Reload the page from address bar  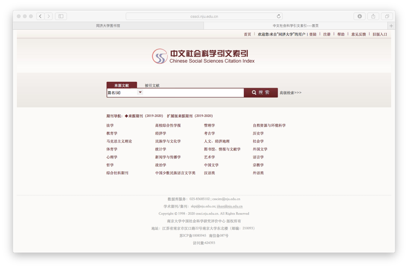(278, 16)
